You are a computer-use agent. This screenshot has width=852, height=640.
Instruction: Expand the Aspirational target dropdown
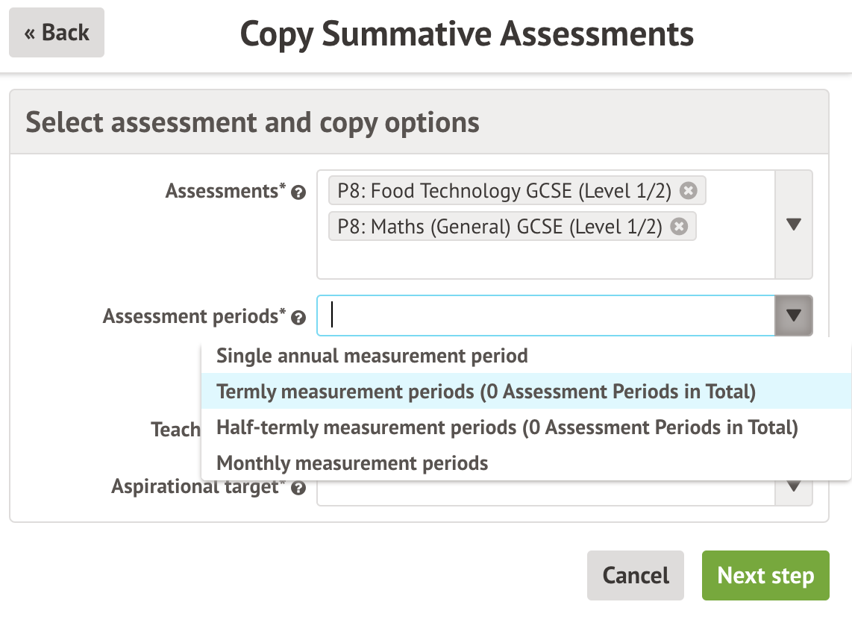click(x=794, y=489)
